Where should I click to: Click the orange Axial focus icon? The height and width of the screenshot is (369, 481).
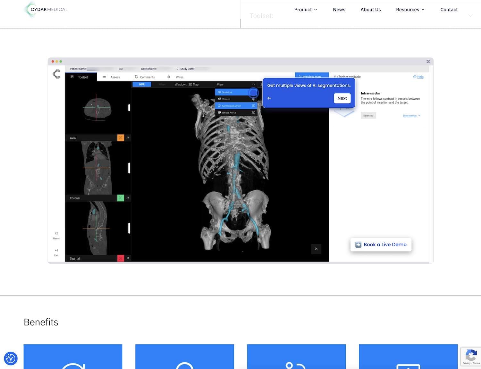pos(121,138)
